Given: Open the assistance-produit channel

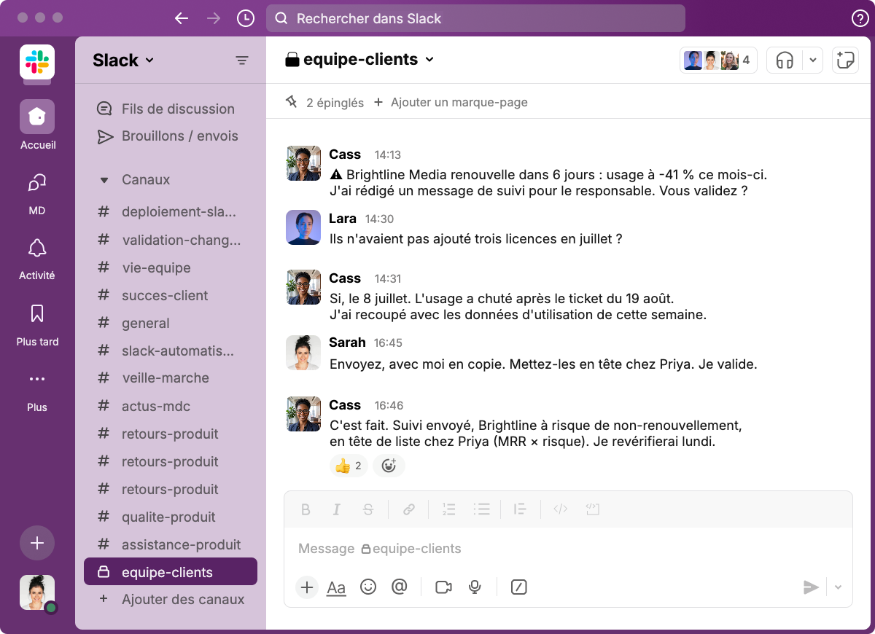Looking at the screenshot, I should 171,544.
